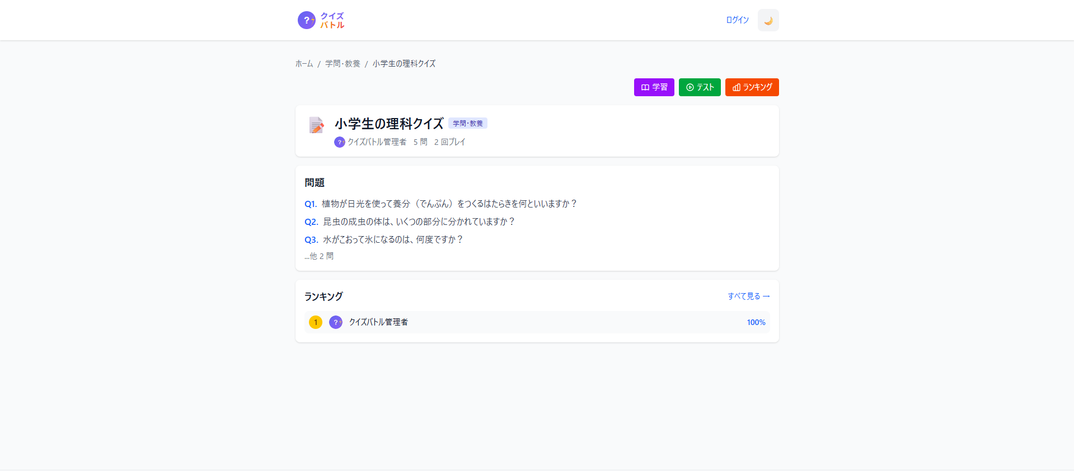The height and width of the screenshot is (471, 1074).
Task: Select the 学問・教養 category tag
Action: tap(467, 123)
